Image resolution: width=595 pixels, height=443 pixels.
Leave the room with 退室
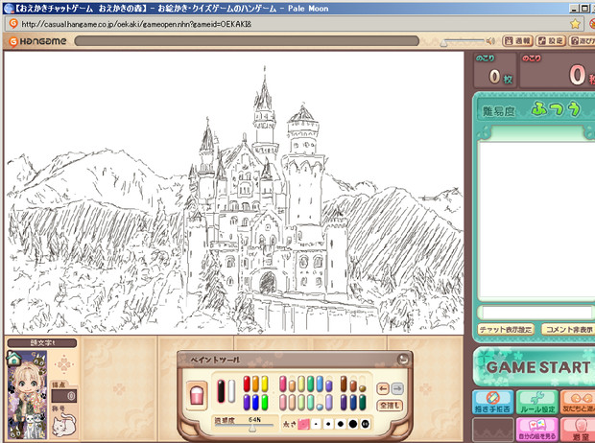(x=578, y=430)
